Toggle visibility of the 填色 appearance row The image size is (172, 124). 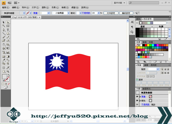click(x=137, y=101)
